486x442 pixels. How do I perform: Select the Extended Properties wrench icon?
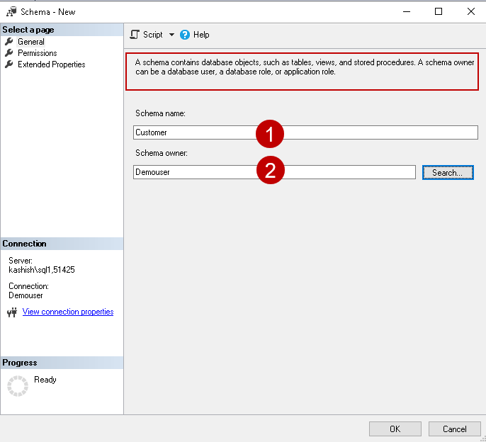coord(9,64)
